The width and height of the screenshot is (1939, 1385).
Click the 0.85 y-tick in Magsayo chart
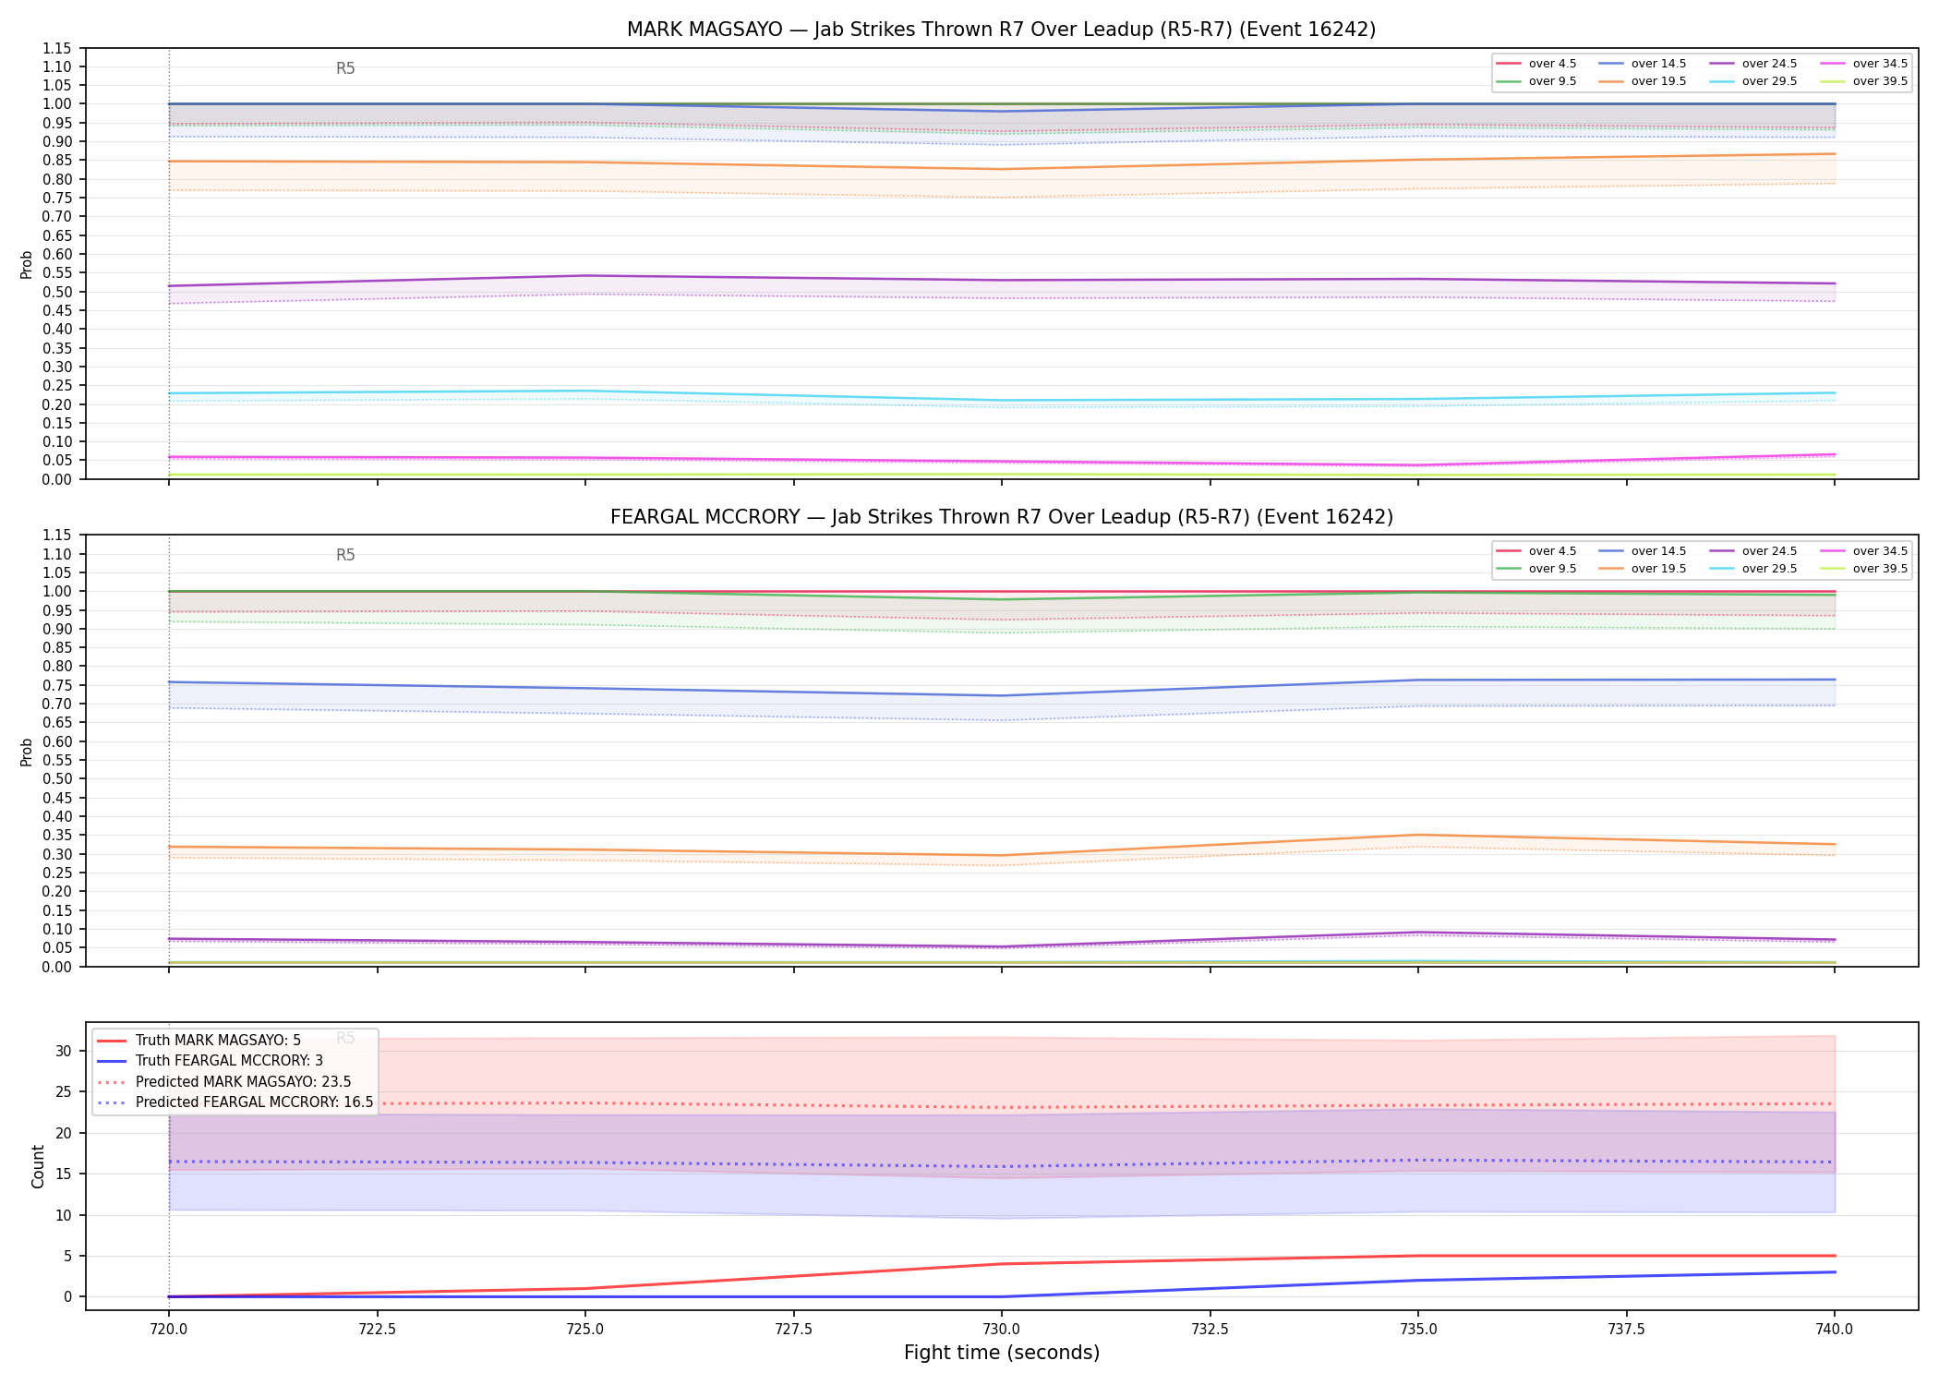pos(57,161)
